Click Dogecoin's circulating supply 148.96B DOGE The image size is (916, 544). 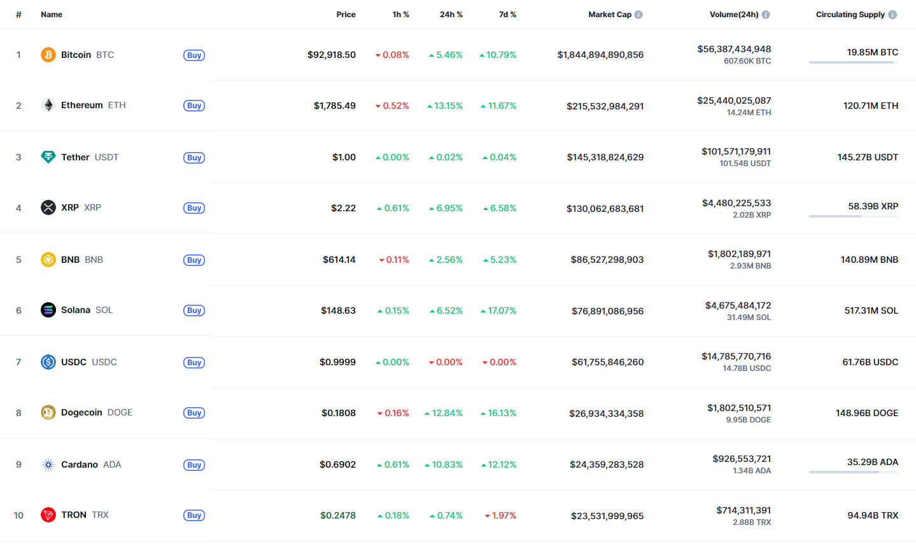(867, 413)
